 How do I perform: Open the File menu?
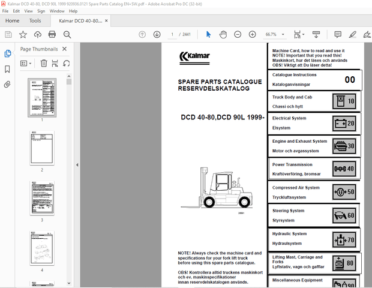[5, 11]
